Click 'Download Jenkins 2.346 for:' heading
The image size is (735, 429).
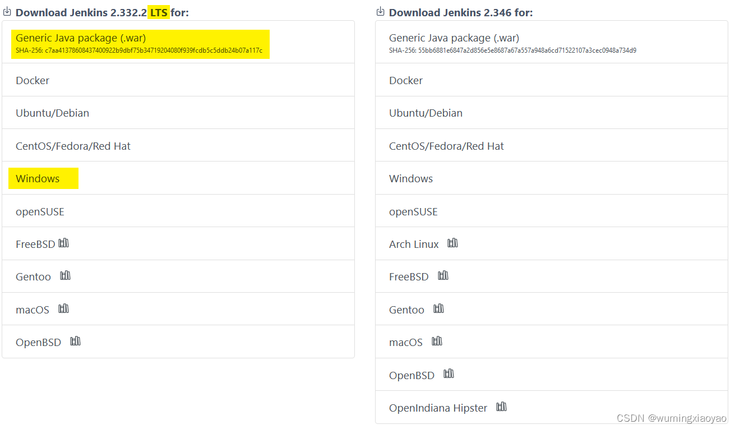point(461,12)
